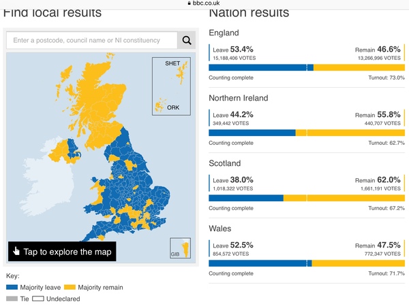Tap to explore the map button

pos(61,252)
